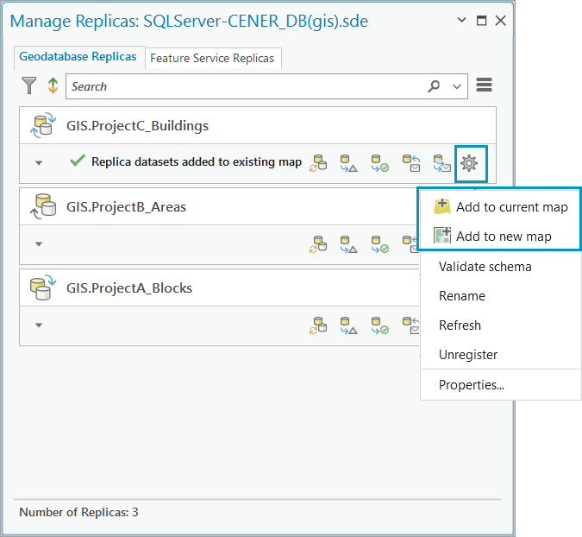582x537 pixels.
Task: Click inside the Search replicas field
Action: tap(241, 86)
